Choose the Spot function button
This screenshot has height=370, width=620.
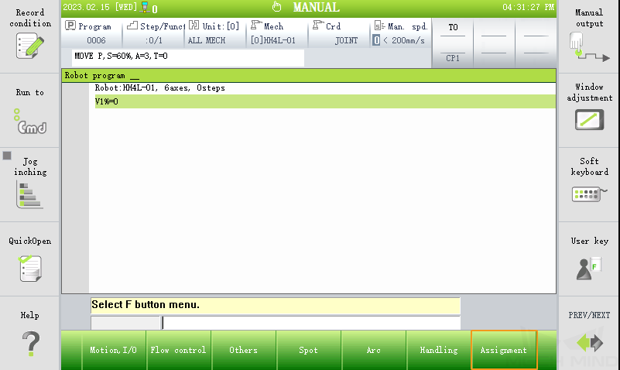coord(308,350)
